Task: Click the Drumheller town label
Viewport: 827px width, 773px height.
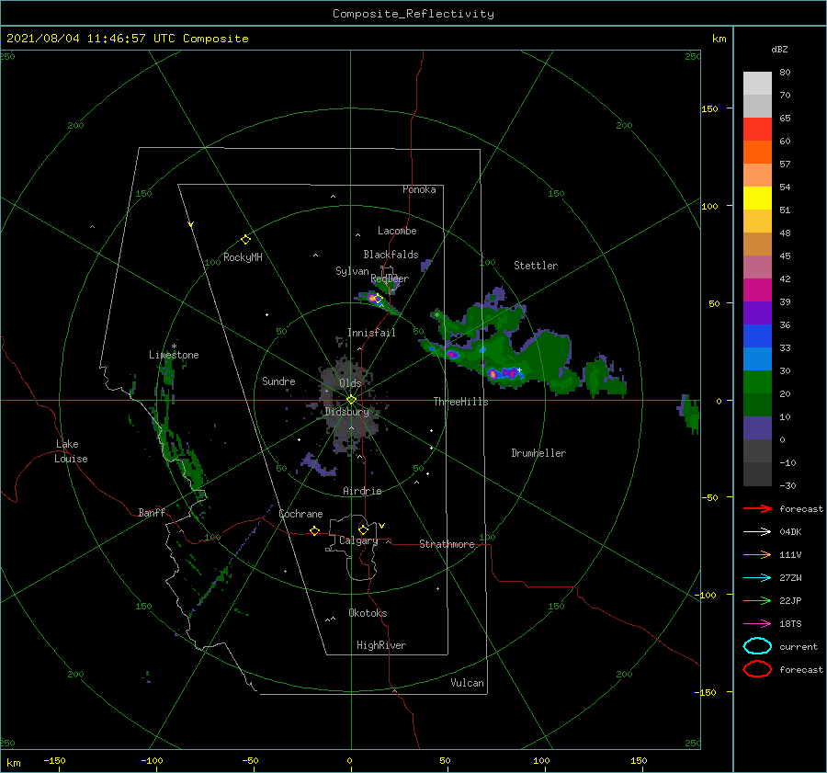Action: pos(538,453)
